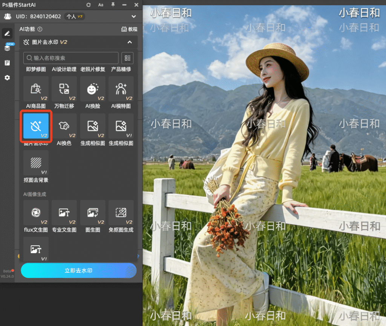386x326 pixels.
Task: Expand the UID account dropdown arrow
Action: point(134,17)
